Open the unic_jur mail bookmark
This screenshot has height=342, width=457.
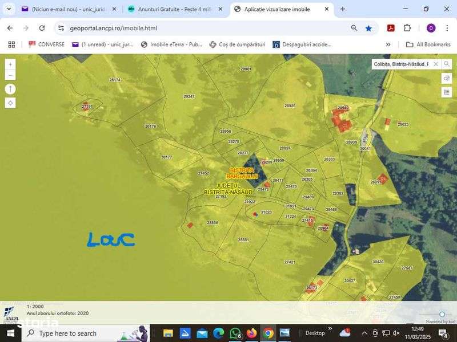[x=103, y=44]
